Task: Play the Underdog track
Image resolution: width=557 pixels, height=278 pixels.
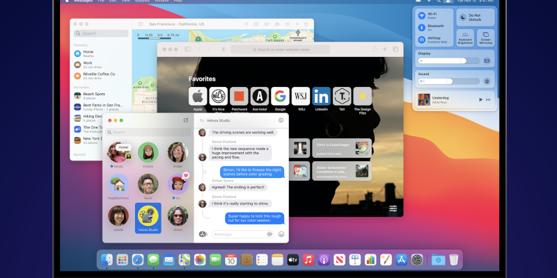Action: [x=480, y=99]
